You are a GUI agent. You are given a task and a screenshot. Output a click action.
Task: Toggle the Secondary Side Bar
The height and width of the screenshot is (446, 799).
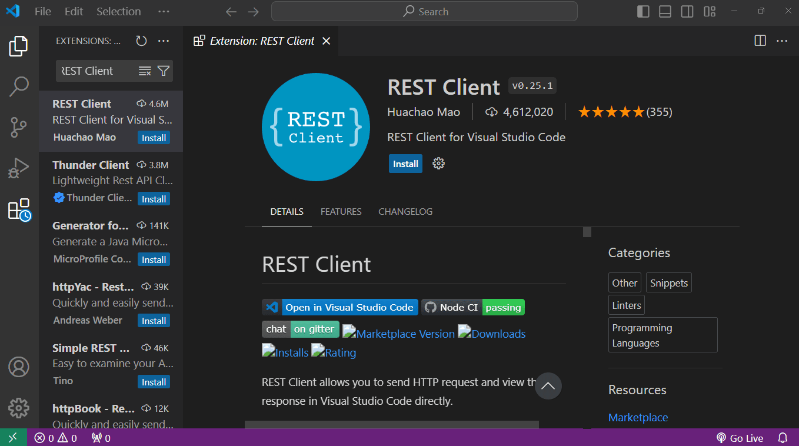(687, 11)
